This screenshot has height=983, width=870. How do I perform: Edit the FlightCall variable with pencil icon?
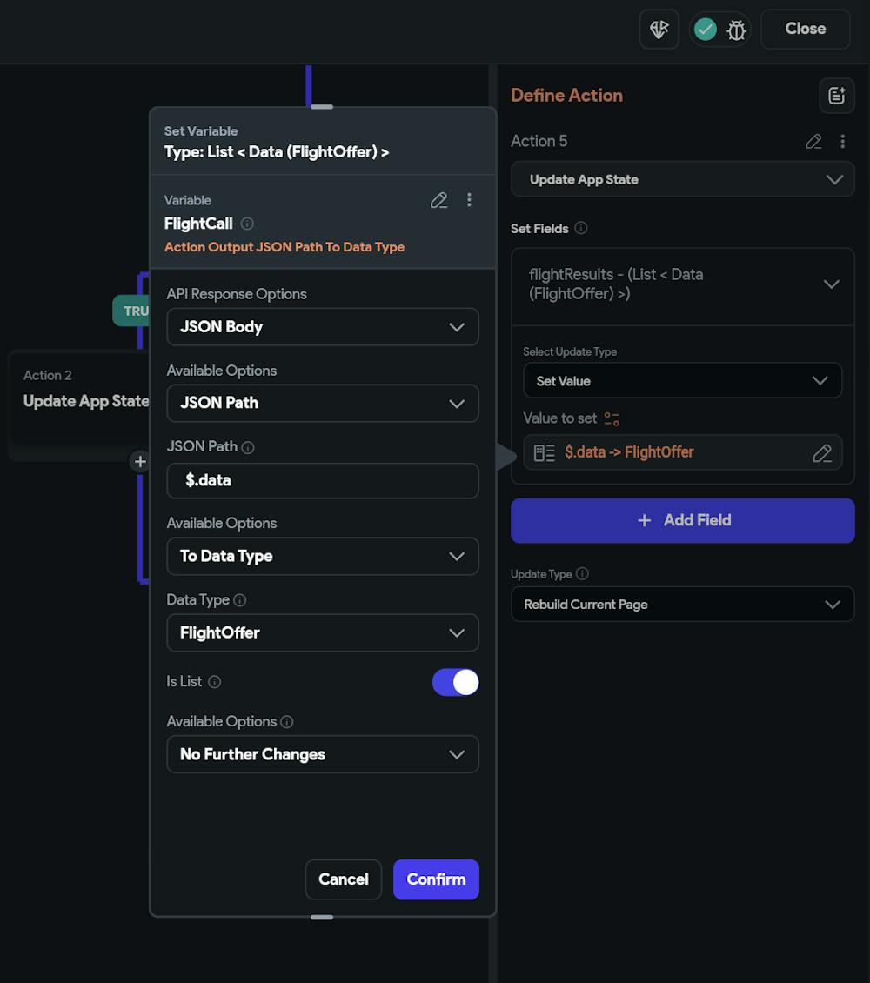(438, 200)
